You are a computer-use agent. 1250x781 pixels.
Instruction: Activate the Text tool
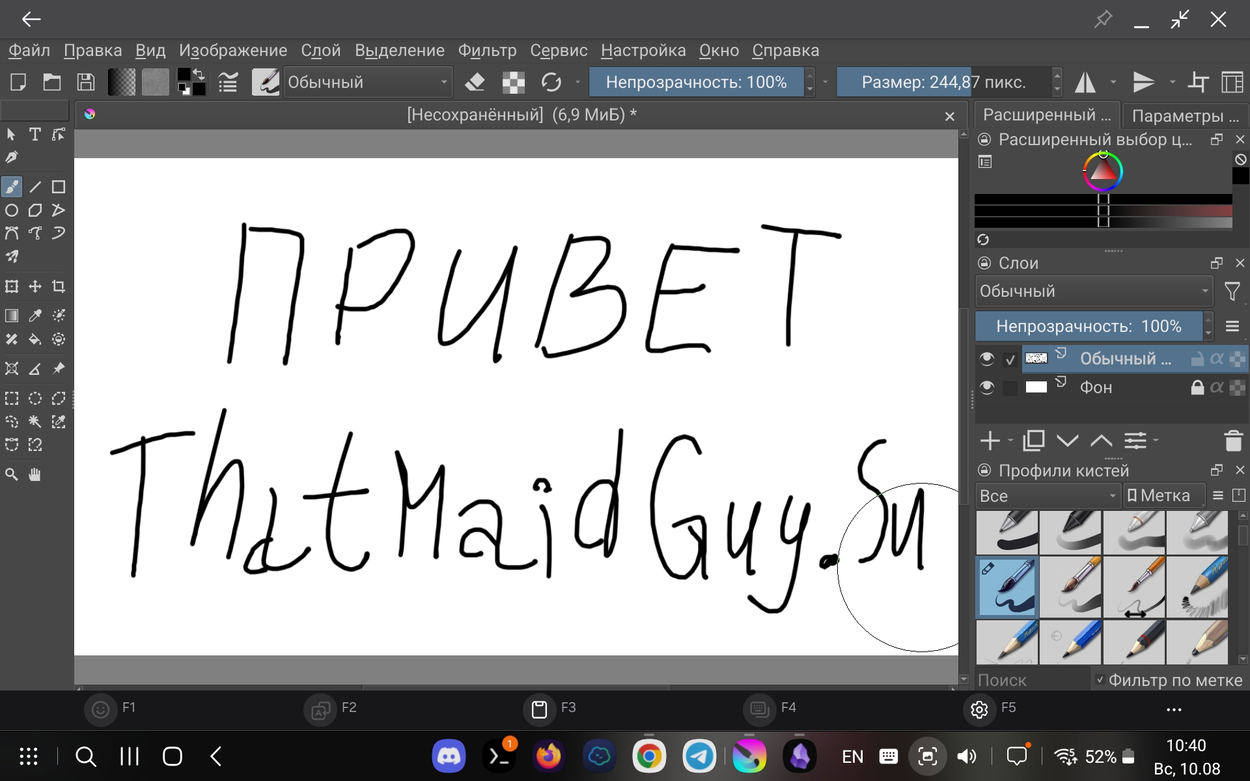click(x=35, y=134)
